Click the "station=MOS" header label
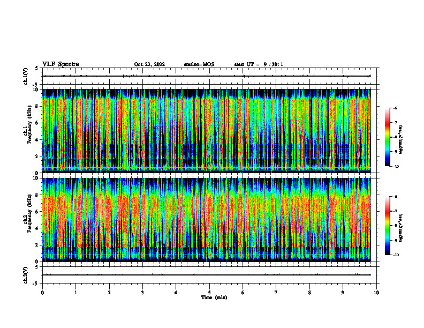 199,64
